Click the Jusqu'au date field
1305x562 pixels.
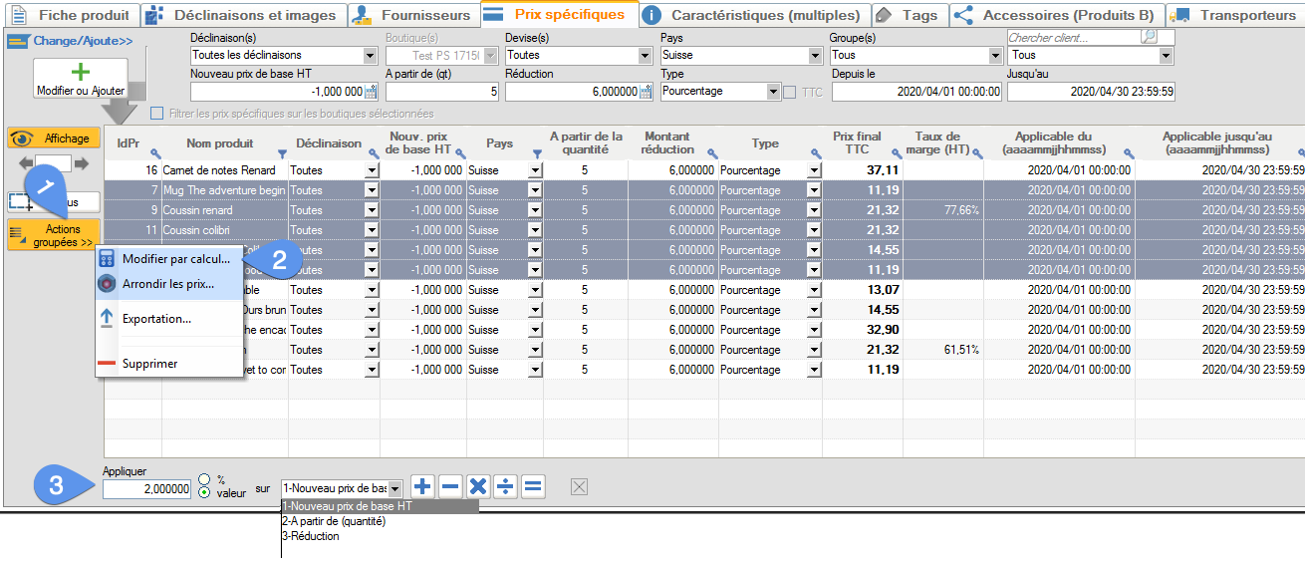1091,92
